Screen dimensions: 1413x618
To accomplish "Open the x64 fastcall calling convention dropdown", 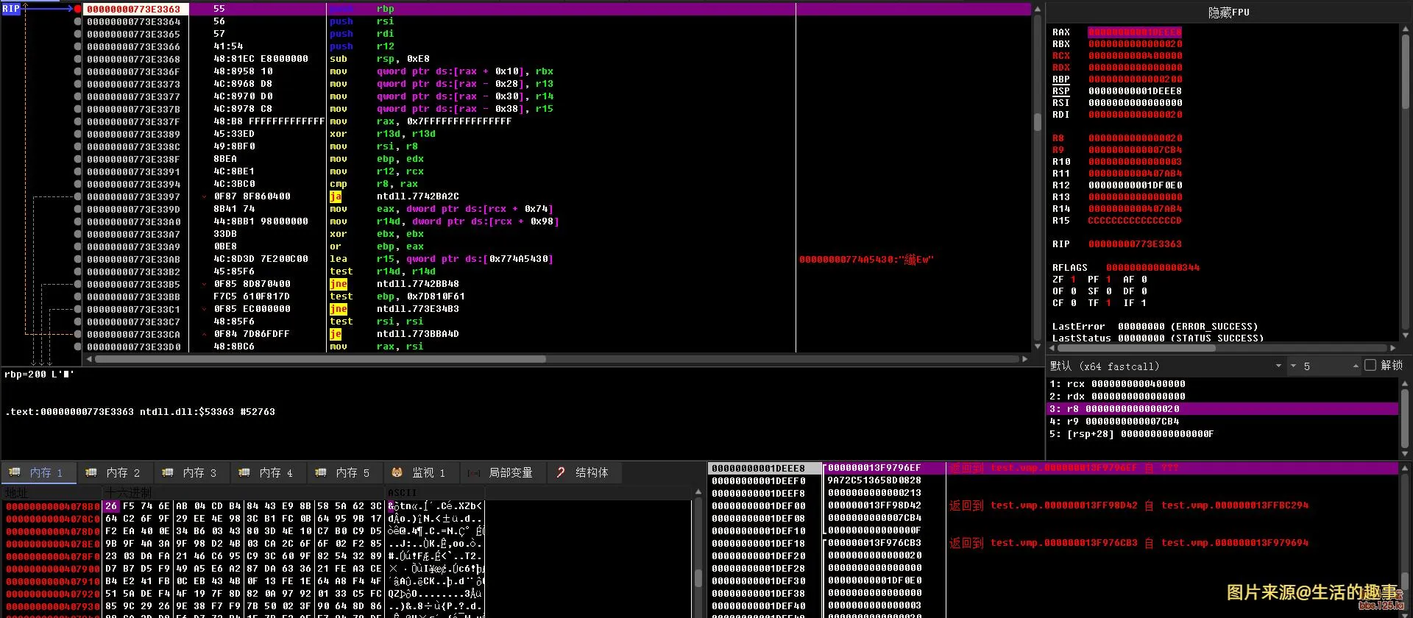I will coord(1278,366).
